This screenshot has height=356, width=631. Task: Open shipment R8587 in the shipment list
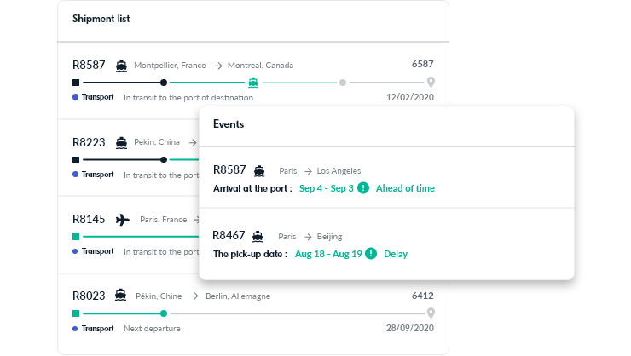click(x=253, y=81)
